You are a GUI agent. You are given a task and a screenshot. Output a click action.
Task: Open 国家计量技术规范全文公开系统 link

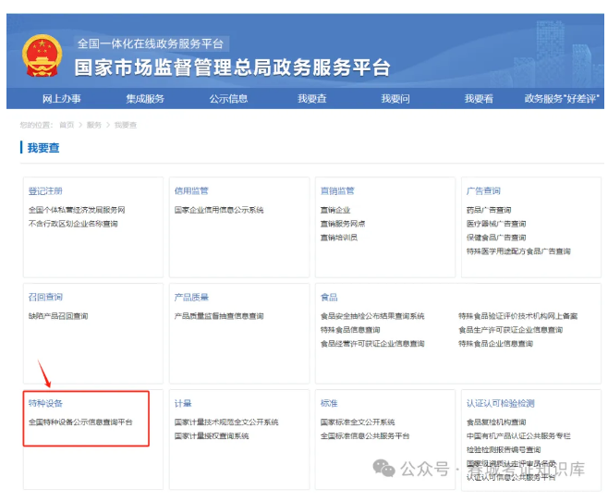(226, 422)
